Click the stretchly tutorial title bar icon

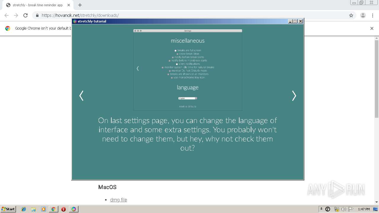pos(75,21)
